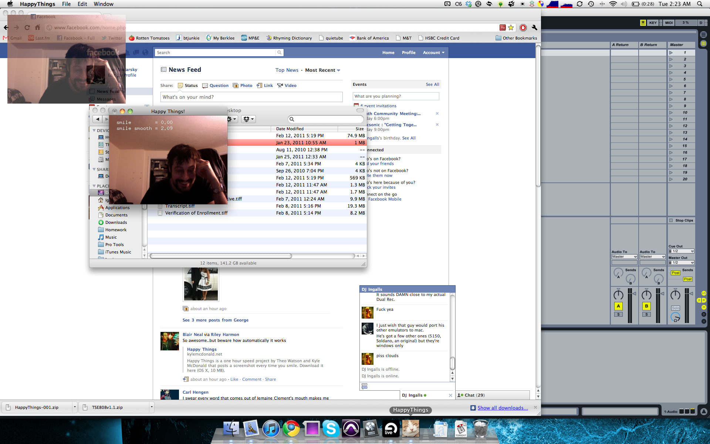Solo the B Return track
Screen dimensions: 710x444
pos(646,314)
